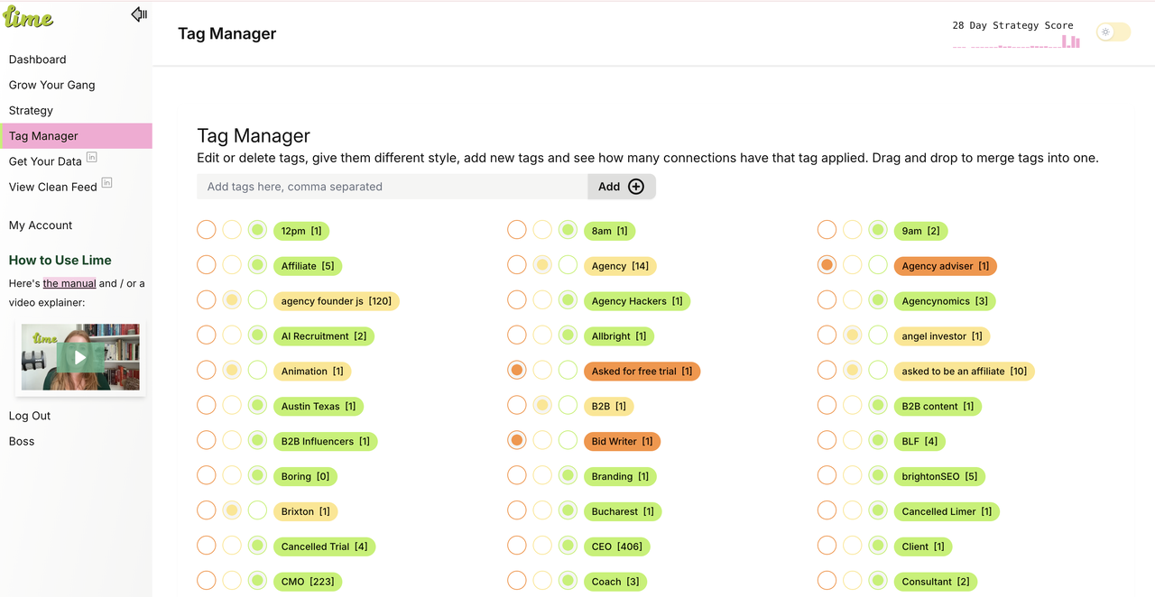Click Log Out in the sidebar
This screenshot has height=597, width=1155.
[30, 416]
